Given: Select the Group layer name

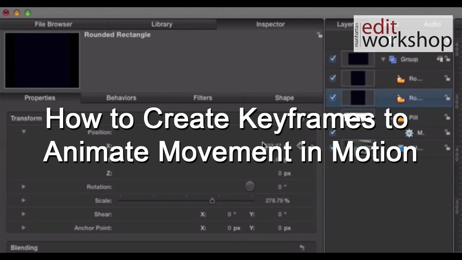Looking at the screenshot, I should (409, 59).
